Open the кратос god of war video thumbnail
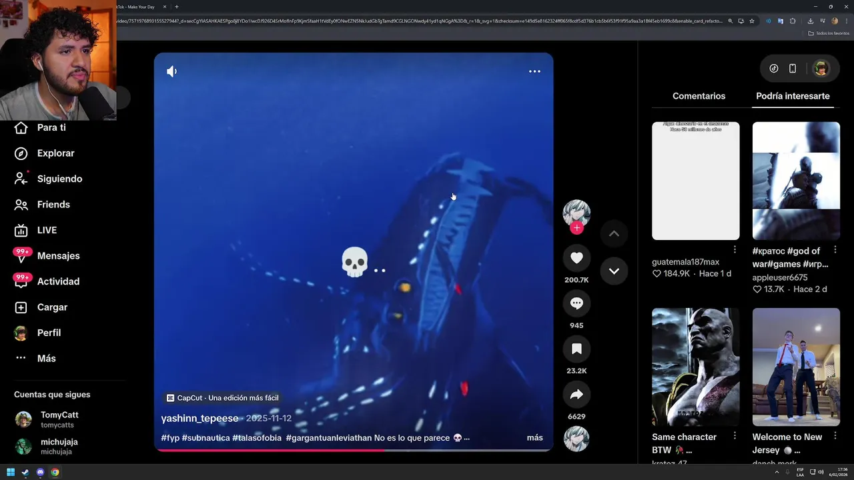Viewport: 854px width, 480px height. point(796,181)
